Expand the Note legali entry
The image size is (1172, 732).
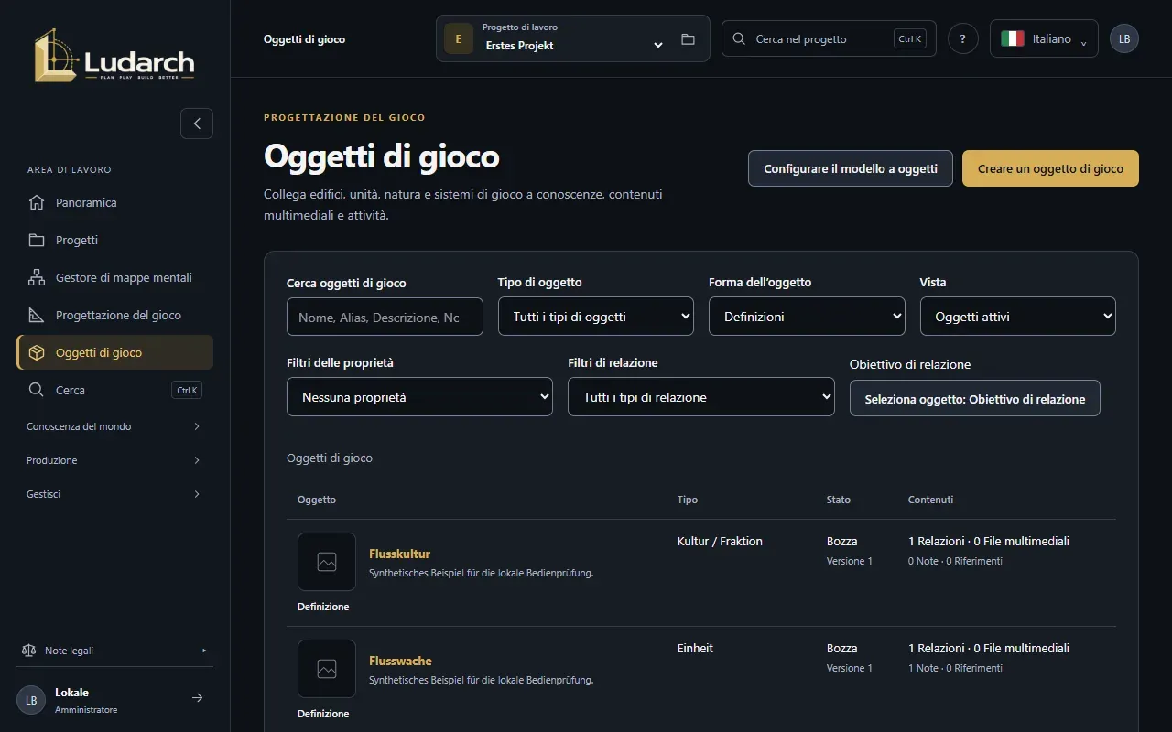[114, 651]
